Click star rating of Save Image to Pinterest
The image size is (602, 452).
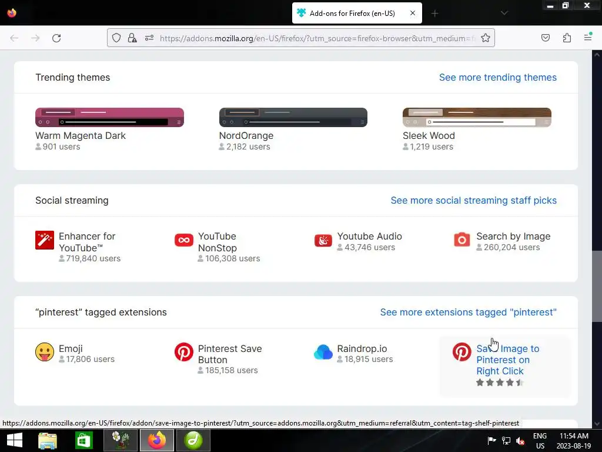500,383
